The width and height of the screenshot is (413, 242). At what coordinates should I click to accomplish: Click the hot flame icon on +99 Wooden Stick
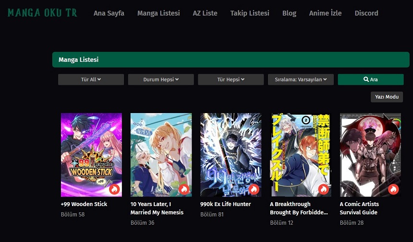pyautogui.click(x=114, y=189)
